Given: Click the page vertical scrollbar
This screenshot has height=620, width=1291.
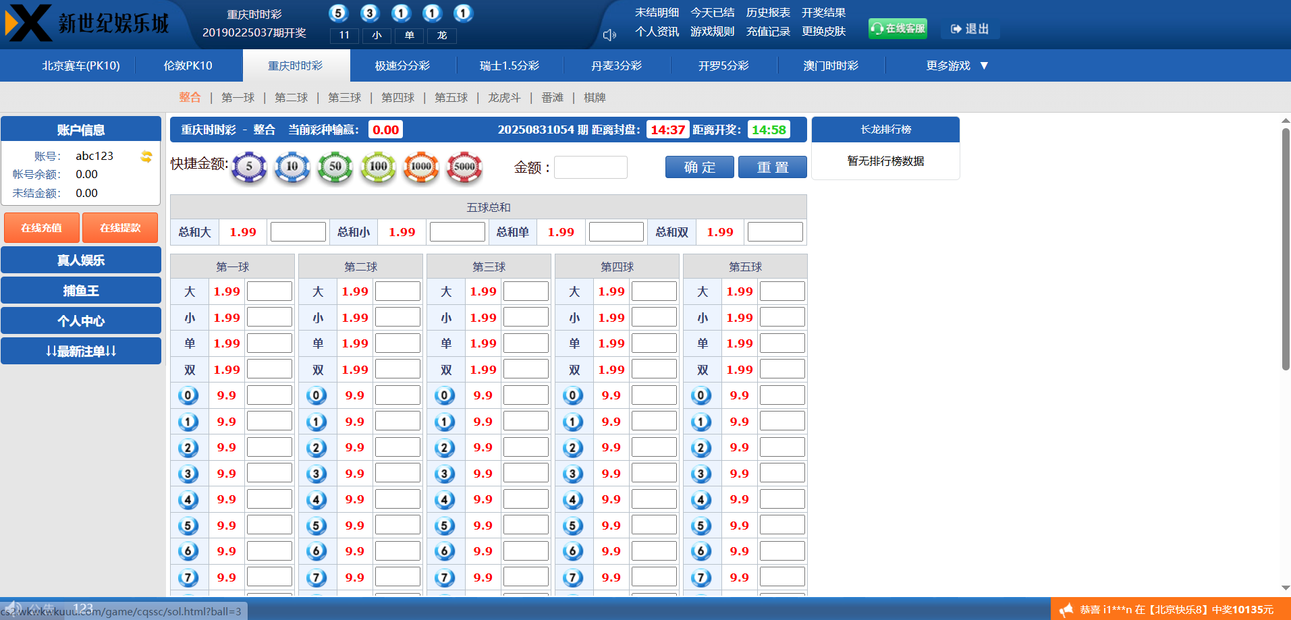Looking at the screenshot, I should tap(1285, 250).
